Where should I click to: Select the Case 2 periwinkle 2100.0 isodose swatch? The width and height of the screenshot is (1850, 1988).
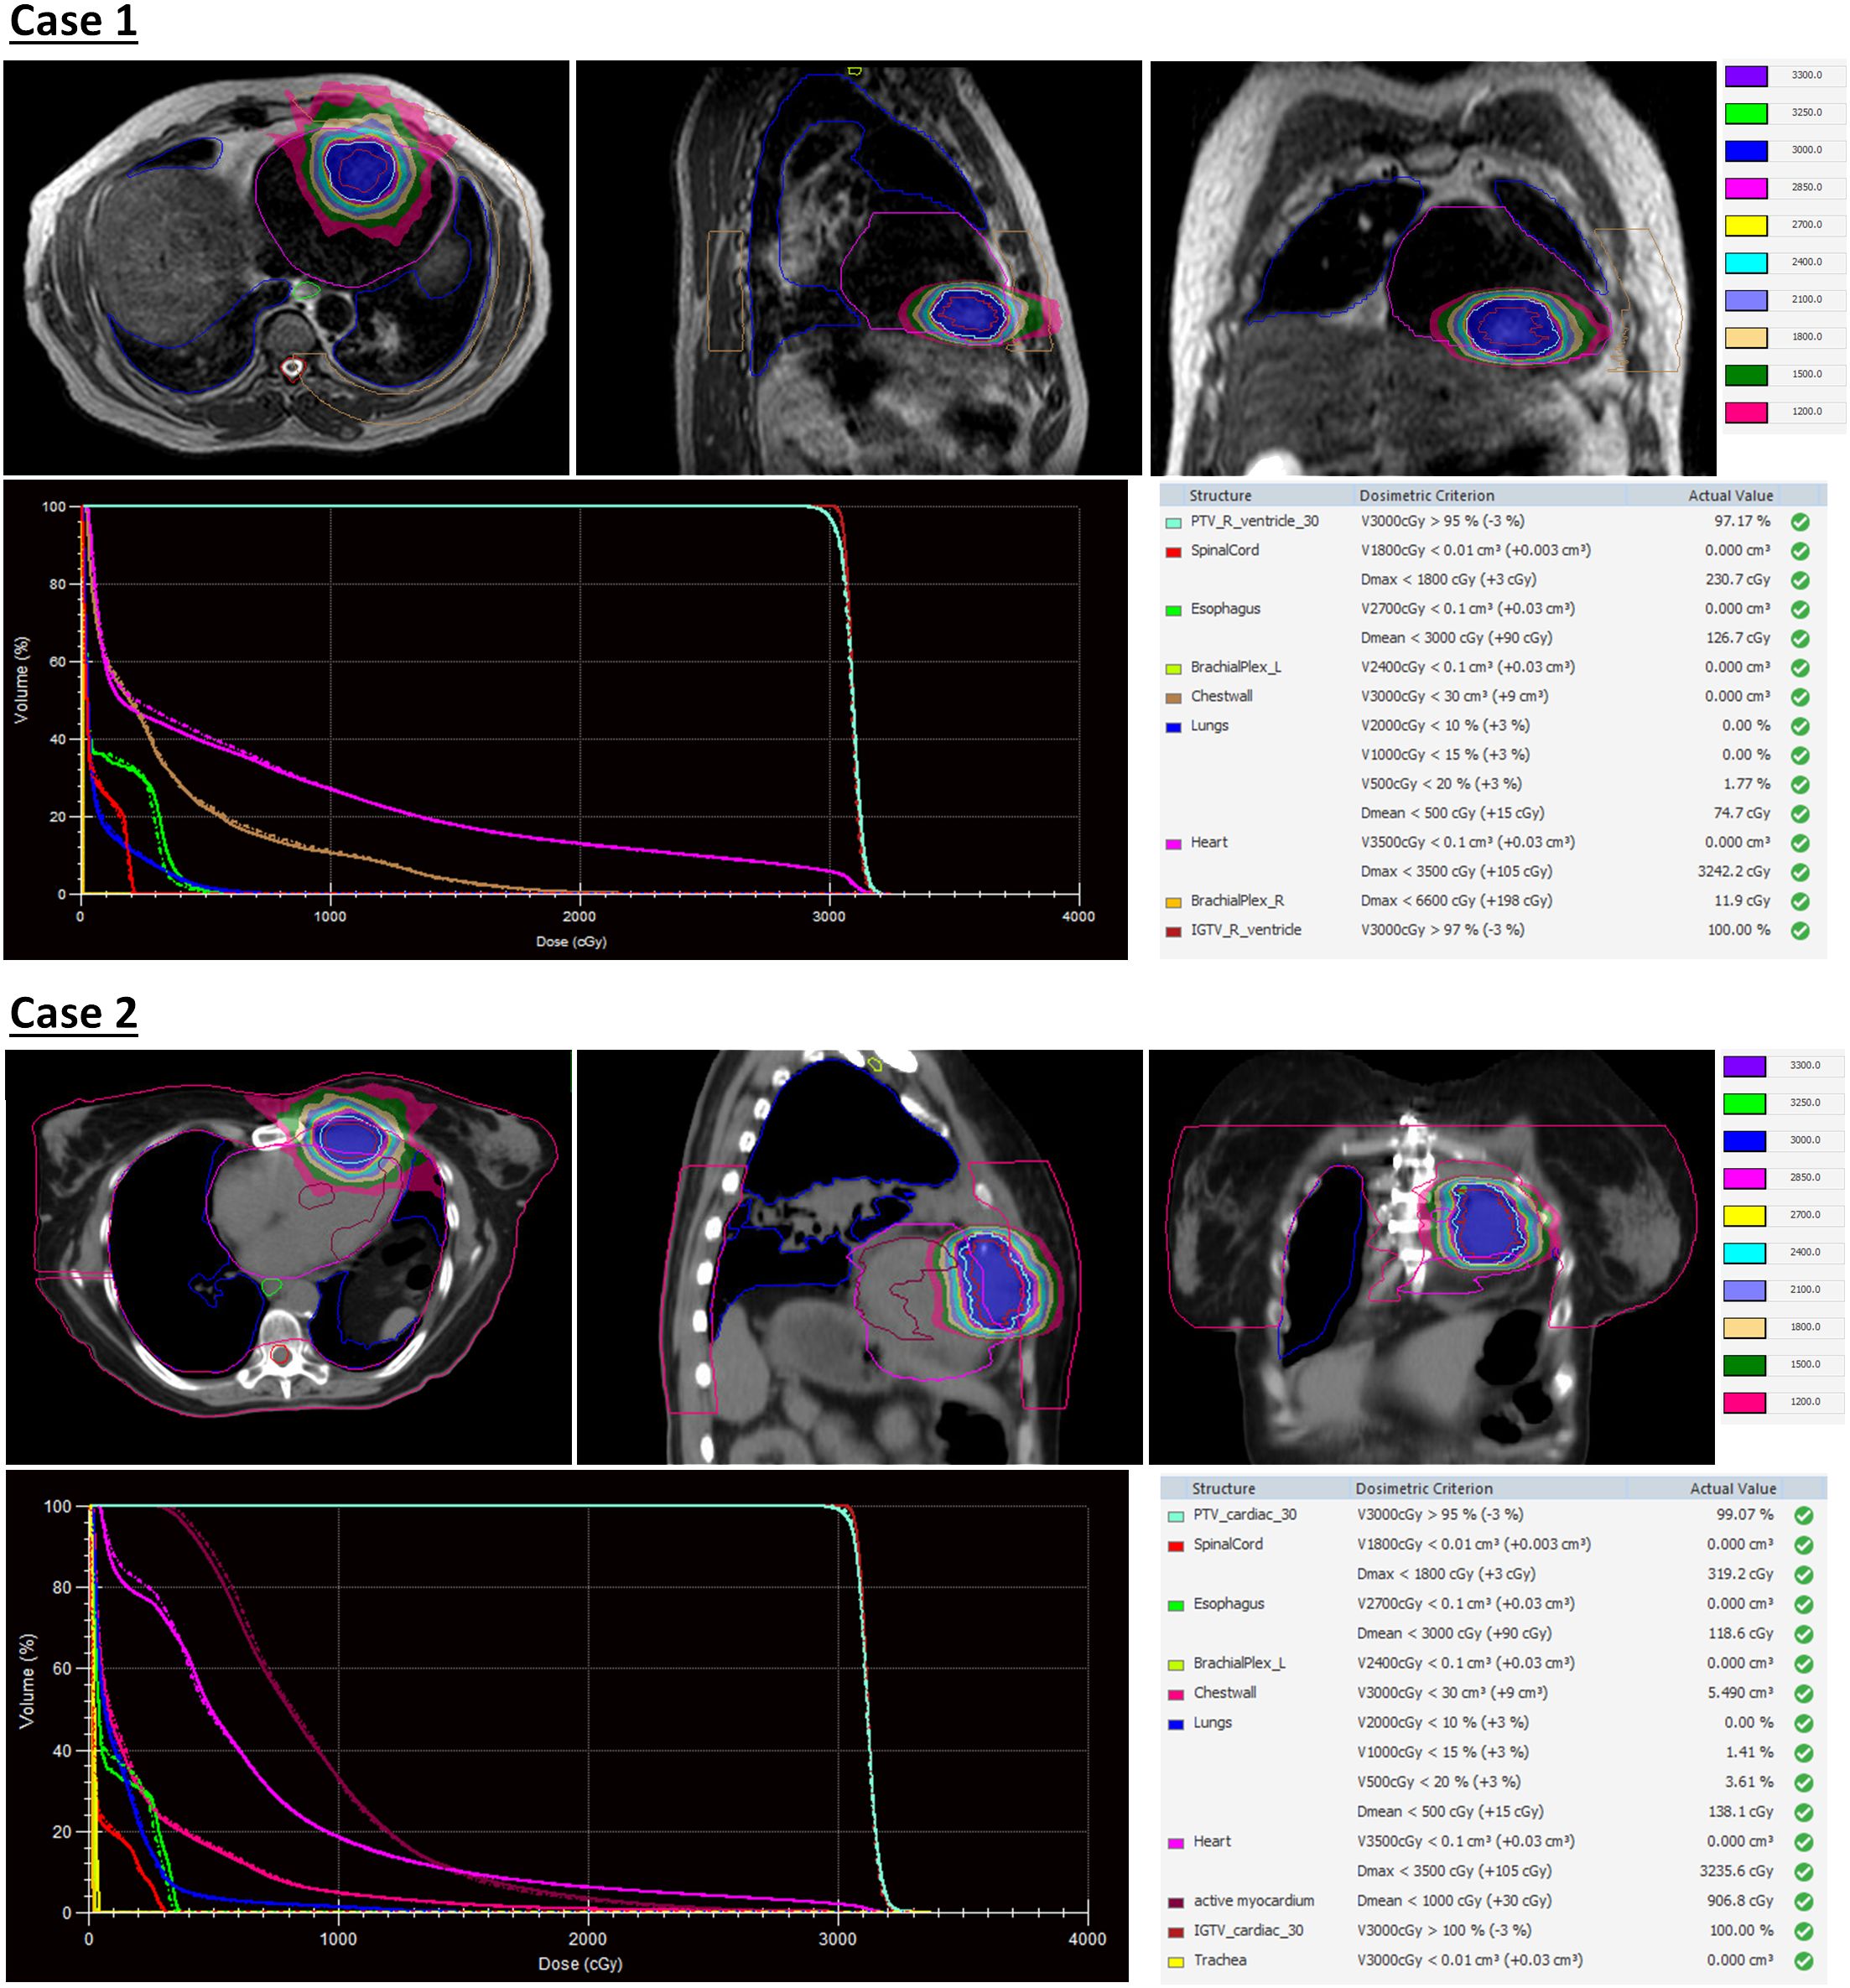click(x=1744, y=1290)
